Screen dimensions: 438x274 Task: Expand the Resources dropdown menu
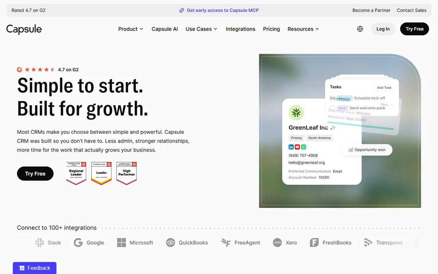pos(303,29)
